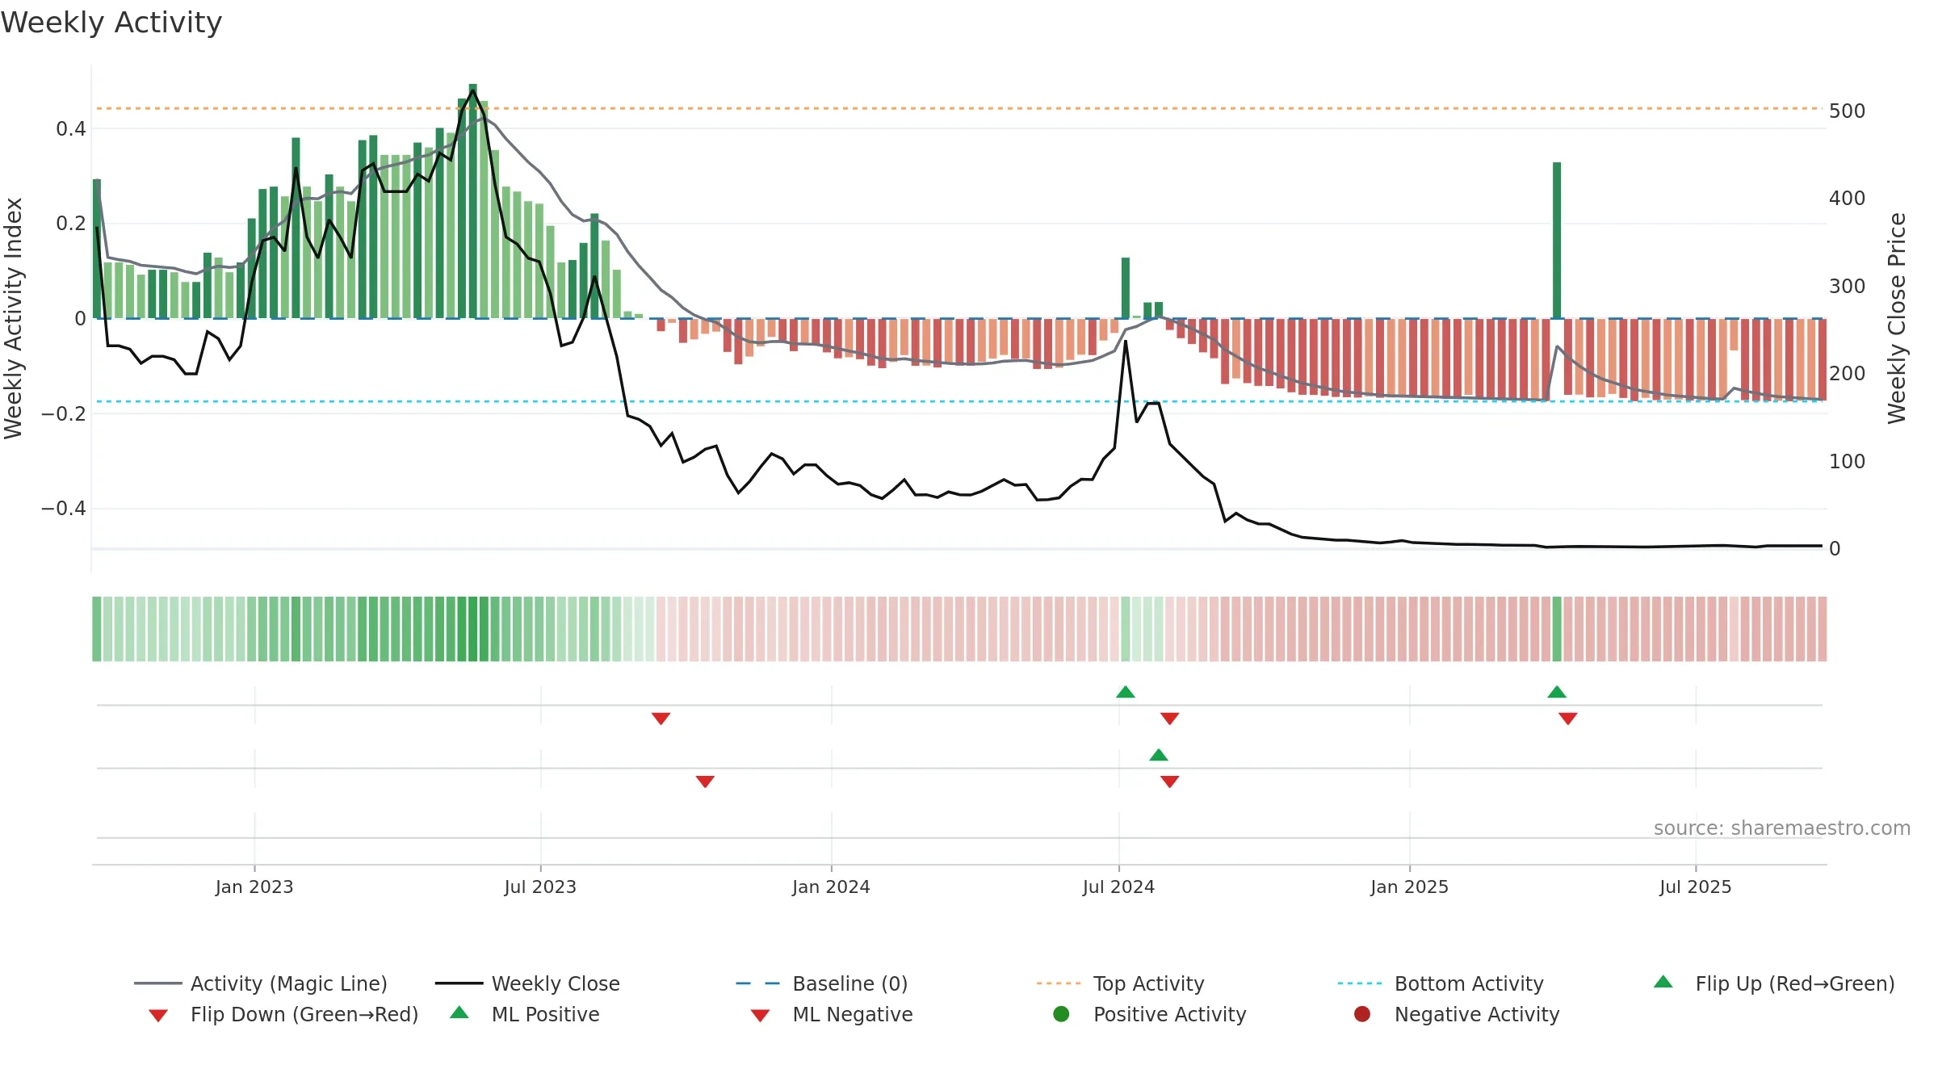1938x1090 pixels.
Task: Click the tall green activity bar at Jul 2024
Action: 1126,288
